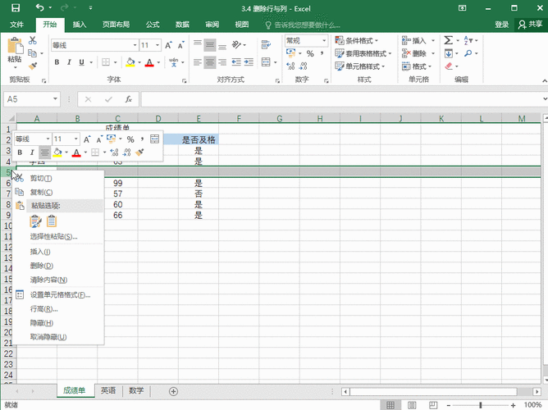Click the Decrease Indent icon

tap(236, 62)
